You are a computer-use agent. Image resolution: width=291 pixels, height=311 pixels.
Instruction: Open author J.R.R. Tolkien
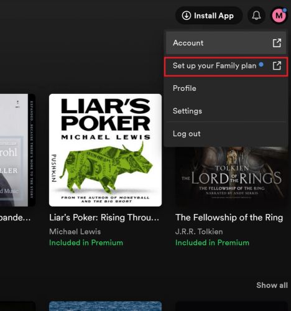pos(199,231)
